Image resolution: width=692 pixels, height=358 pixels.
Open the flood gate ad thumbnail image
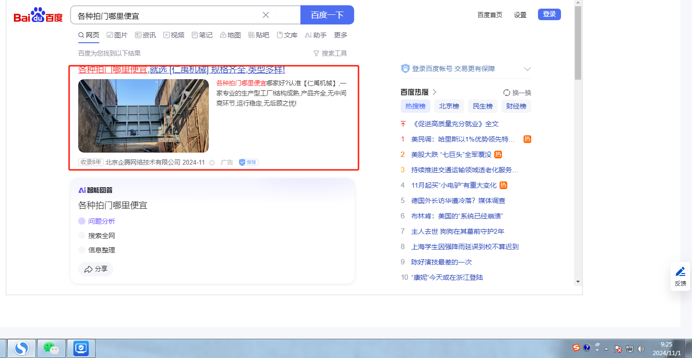click(143, 116)
